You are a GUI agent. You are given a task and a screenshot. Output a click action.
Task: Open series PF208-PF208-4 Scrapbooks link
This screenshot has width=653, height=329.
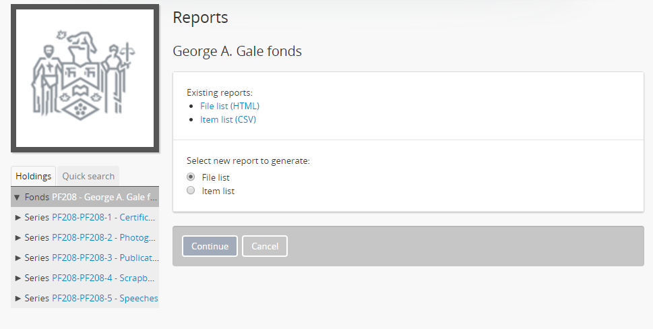(104, 278)
